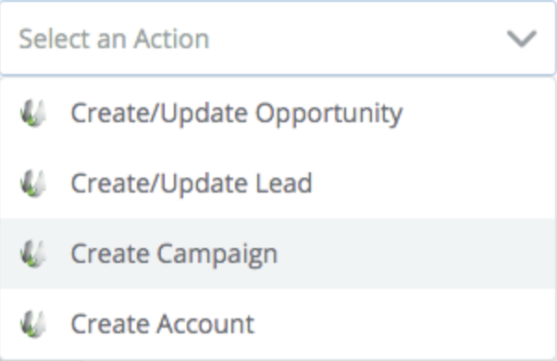Choose Create/Update Opportunity from the list
This screenshot has height=361, width=557.
[278, 113]
